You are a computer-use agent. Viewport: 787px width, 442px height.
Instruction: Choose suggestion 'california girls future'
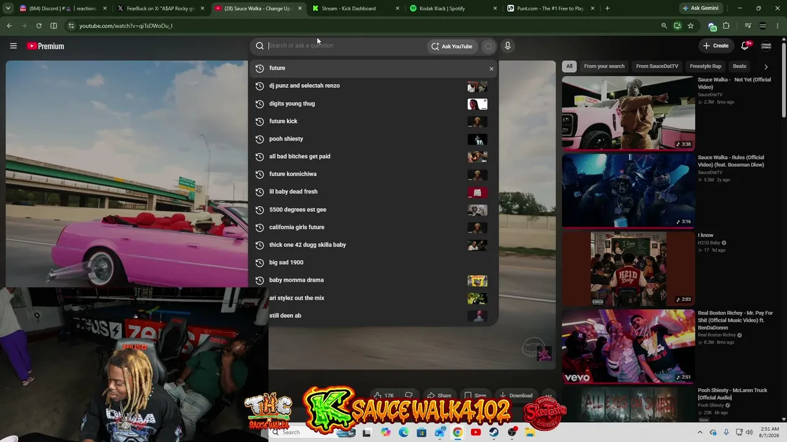374,227
